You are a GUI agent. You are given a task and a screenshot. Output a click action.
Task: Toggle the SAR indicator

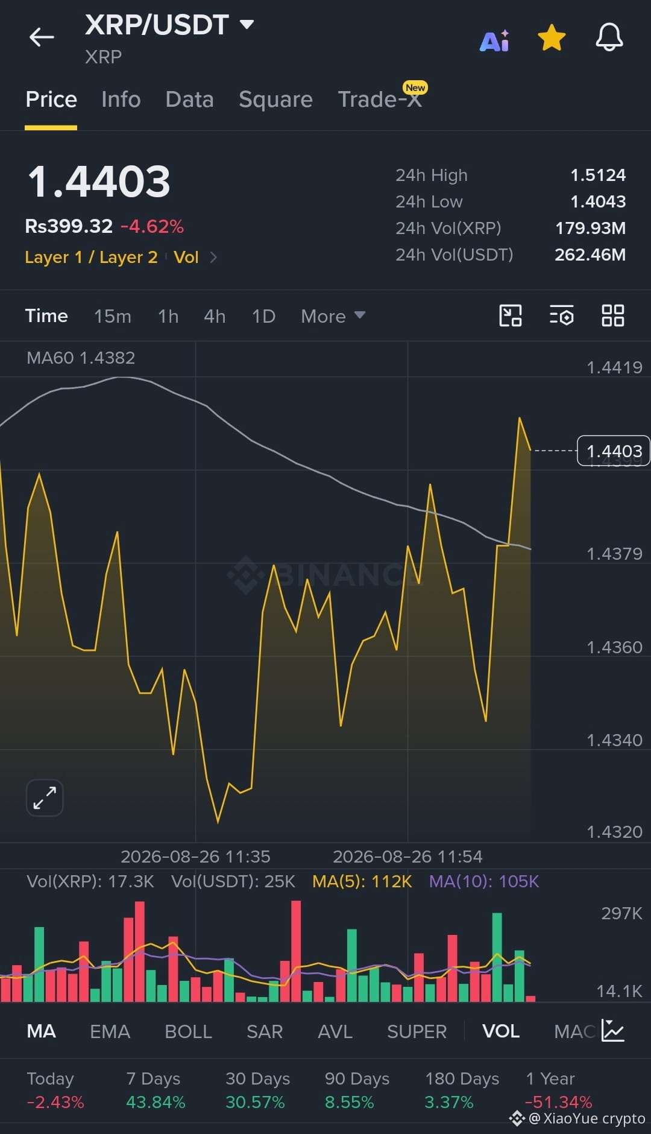pyautogui.click(x=265, y=1031)
